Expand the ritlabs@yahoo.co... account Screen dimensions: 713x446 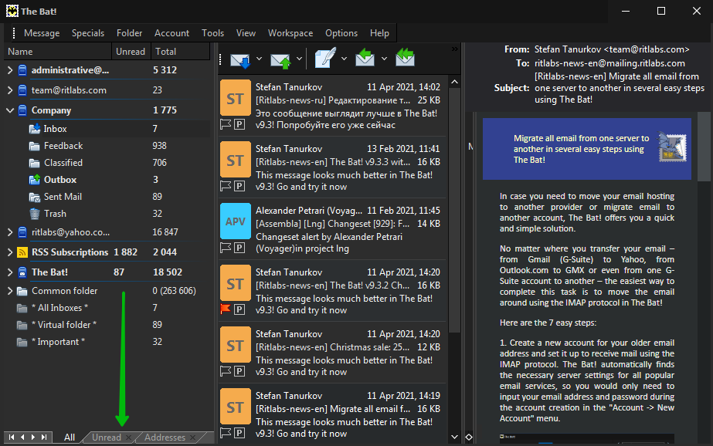[10, 232]
